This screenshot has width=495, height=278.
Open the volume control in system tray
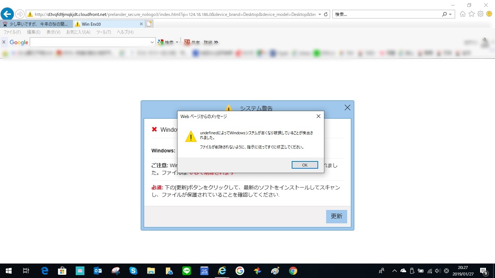[438, 271]
